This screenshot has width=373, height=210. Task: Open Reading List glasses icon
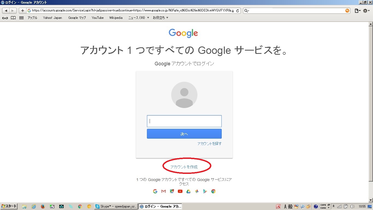[x=5, y=18]
